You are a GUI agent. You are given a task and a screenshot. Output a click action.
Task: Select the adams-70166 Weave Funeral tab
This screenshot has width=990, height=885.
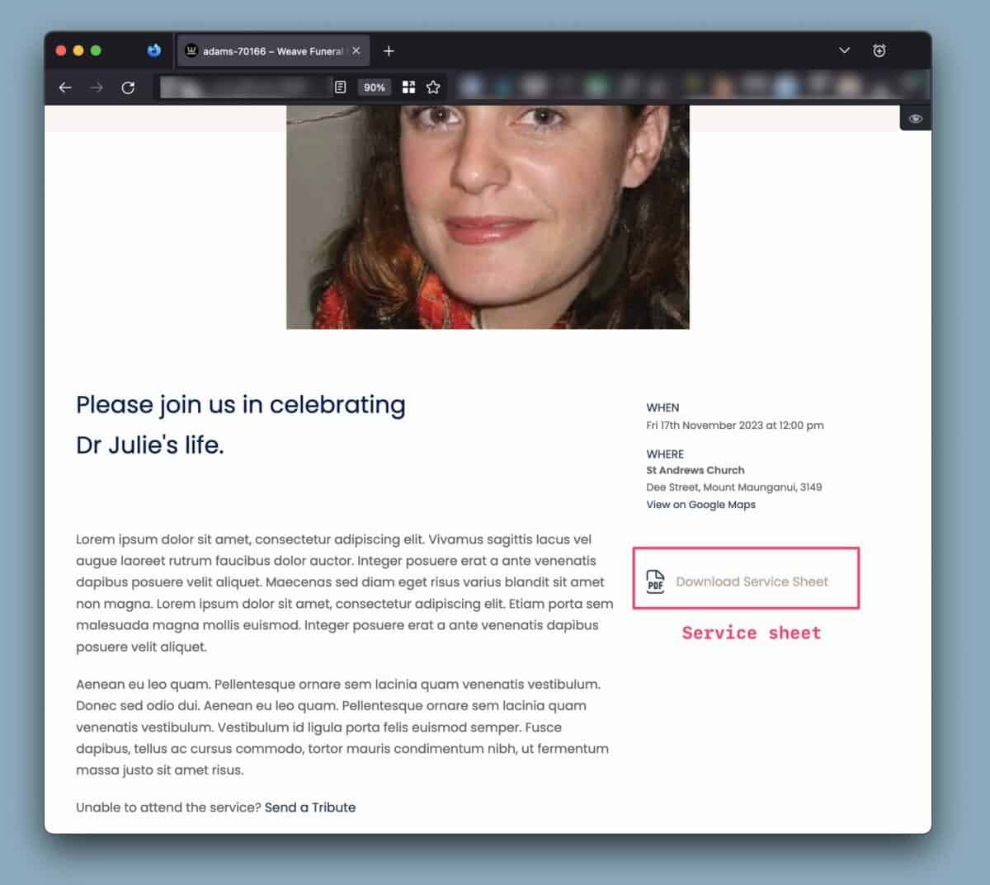(264, 51)
